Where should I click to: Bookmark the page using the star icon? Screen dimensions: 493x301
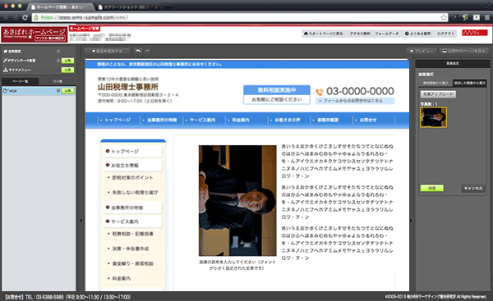click(444, 17)
